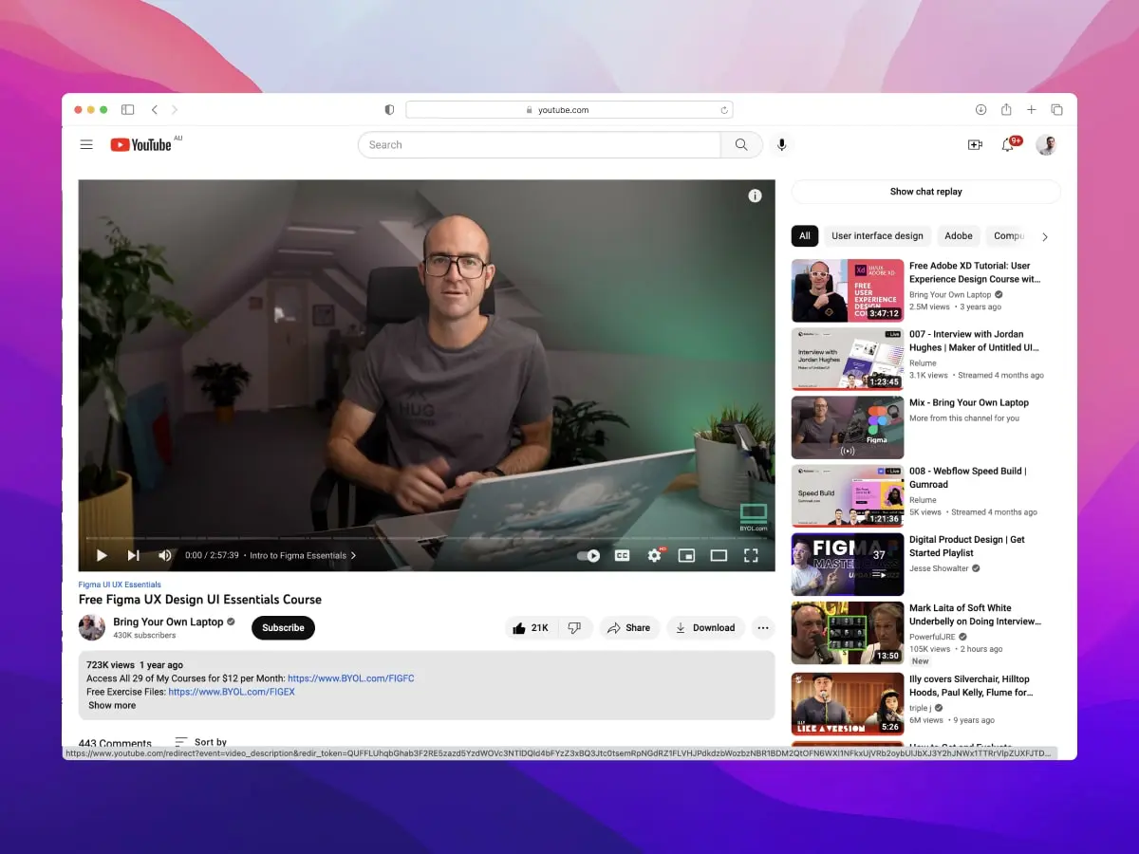This screenshot has height=854, width=1139.
Task: Mute the video volume
Action: (165, 556)
